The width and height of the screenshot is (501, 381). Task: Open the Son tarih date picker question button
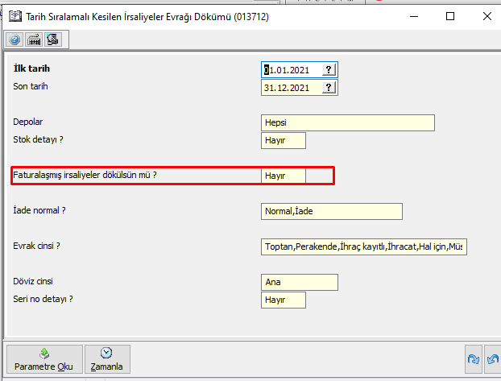click(x=329, y=88)
